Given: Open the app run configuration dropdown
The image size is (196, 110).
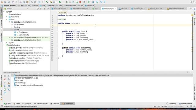Looking at the screenshot, I should 53,2.
